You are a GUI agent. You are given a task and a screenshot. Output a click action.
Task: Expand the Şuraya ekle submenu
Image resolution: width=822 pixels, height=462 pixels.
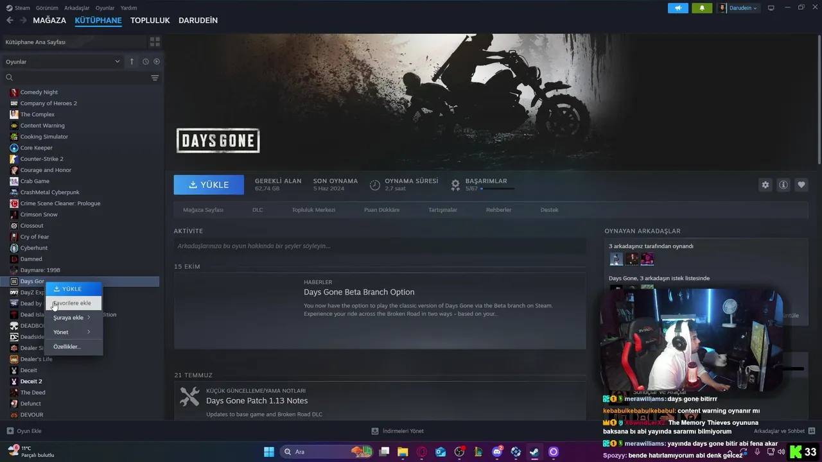(x=73, y=318)
